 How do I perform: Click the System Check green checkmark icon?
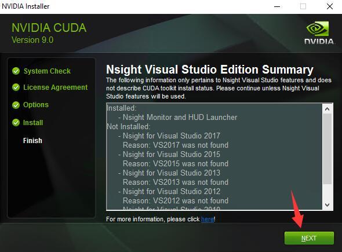click(x=16, y=71)
